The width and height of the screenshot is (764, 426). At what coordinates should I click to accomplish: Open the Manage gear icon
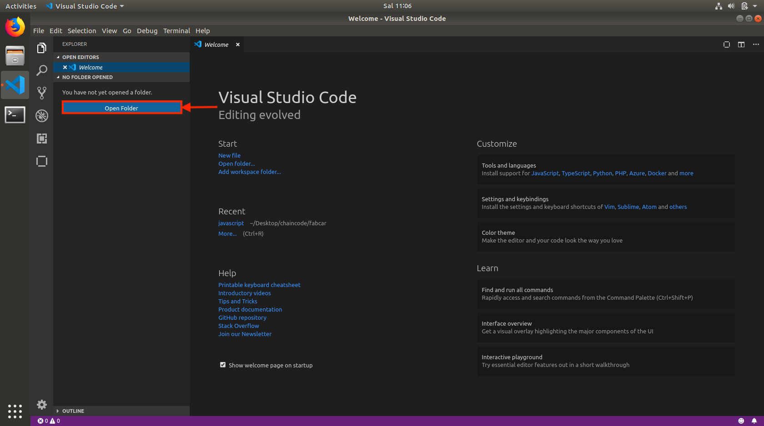tap(42, 405)
